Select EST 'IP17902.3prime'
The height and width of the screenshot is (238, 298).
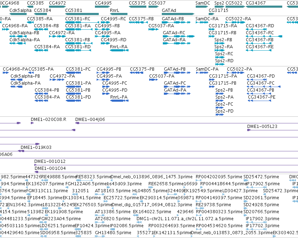(263, 219)
